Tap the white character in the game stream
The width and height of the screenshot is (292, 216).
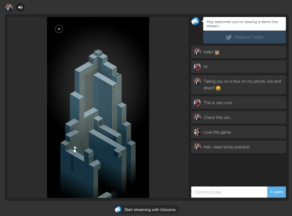75,150
